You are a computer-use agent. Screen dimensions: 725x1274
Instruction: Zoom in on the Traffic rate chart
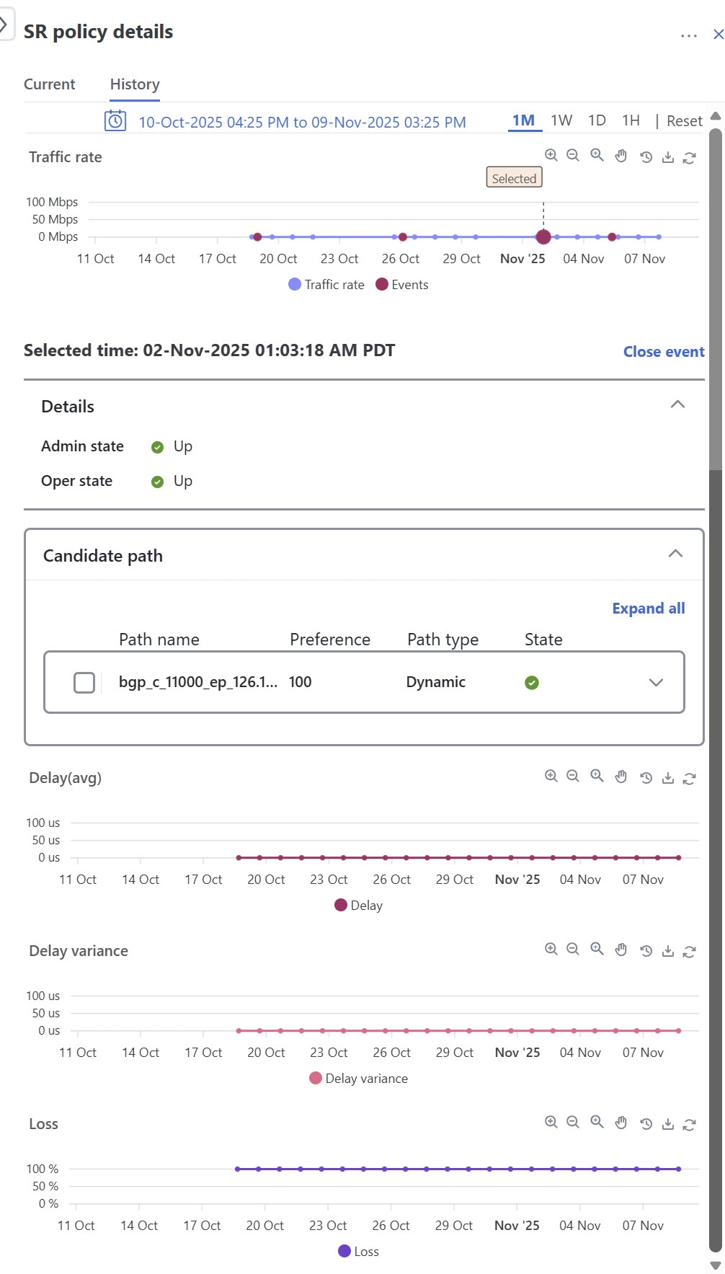click(551, 155)
